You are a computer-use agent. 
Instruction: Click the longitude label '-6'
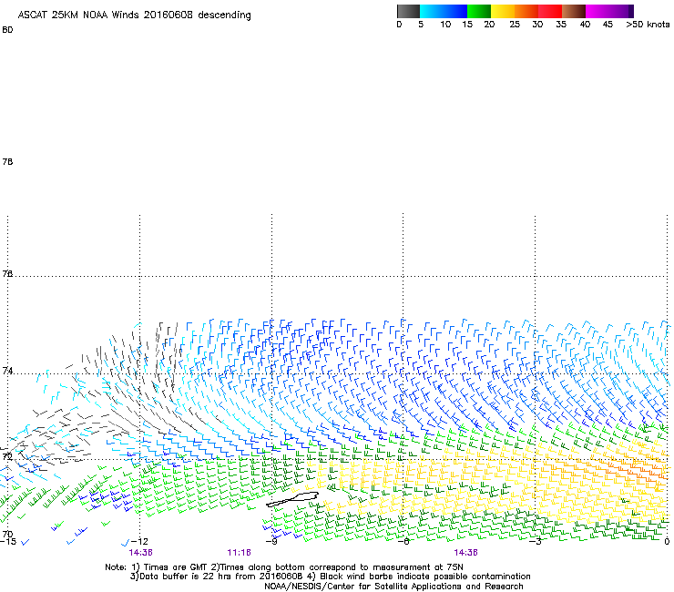coord(403,541)
